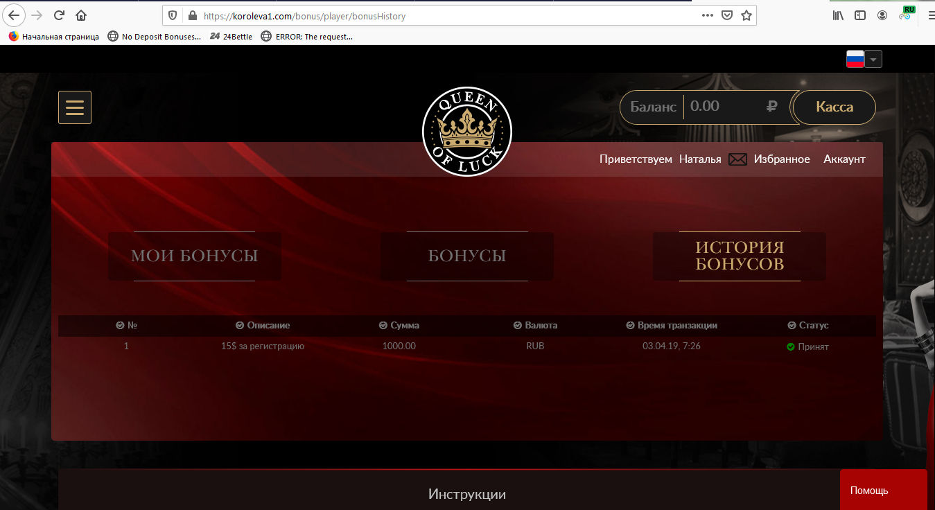Click the Принят status cell

pos(808,346)
